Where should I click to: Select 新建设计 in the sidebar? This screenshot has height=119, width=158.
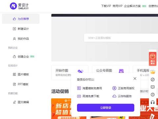click(x=21, y=29)
